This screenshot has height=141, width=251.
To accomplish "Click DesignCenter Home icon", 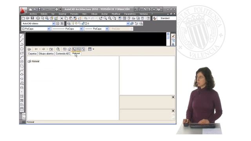I will click(69, 49).
